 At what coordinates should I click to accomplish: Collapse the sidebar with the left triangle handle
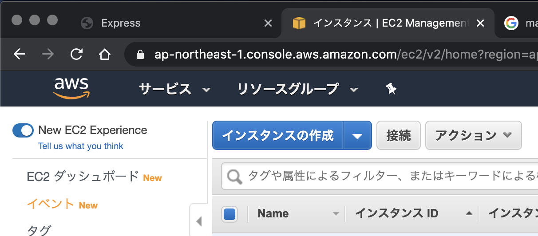[199, 221]
